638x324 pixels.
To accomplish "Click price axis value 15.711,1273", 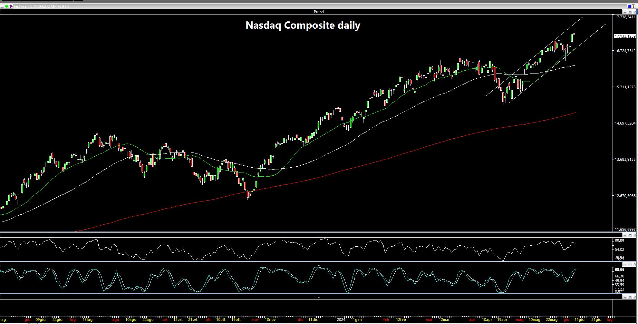I will point(625,87).
